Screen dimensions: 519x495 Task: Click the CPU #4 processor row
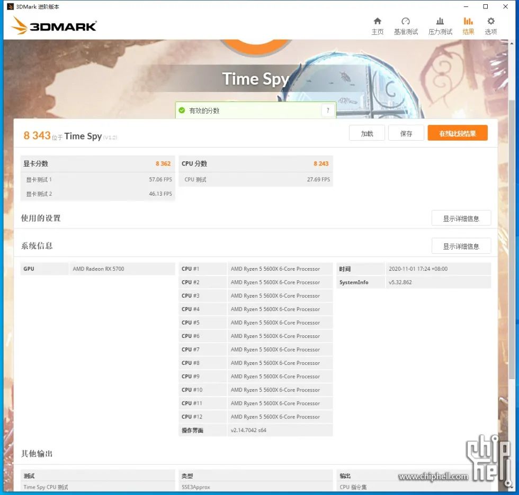point(256,309)
